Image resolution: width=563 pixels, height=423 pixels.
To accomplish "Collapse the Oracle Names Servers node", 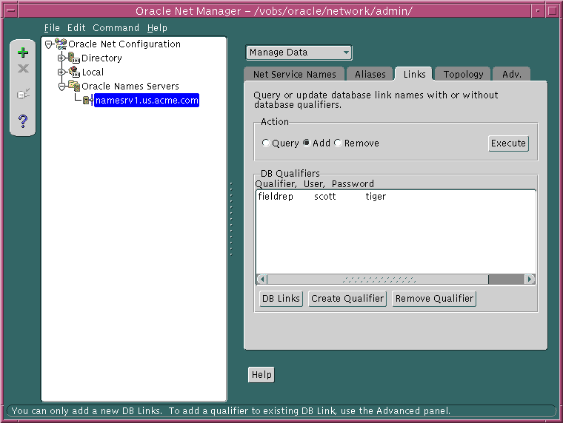I will pyautogui.click(x=61, y=86).
